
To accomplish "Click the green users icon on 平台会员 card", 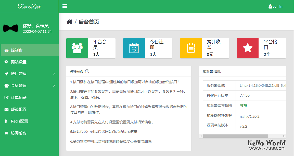I will (77, 48).
